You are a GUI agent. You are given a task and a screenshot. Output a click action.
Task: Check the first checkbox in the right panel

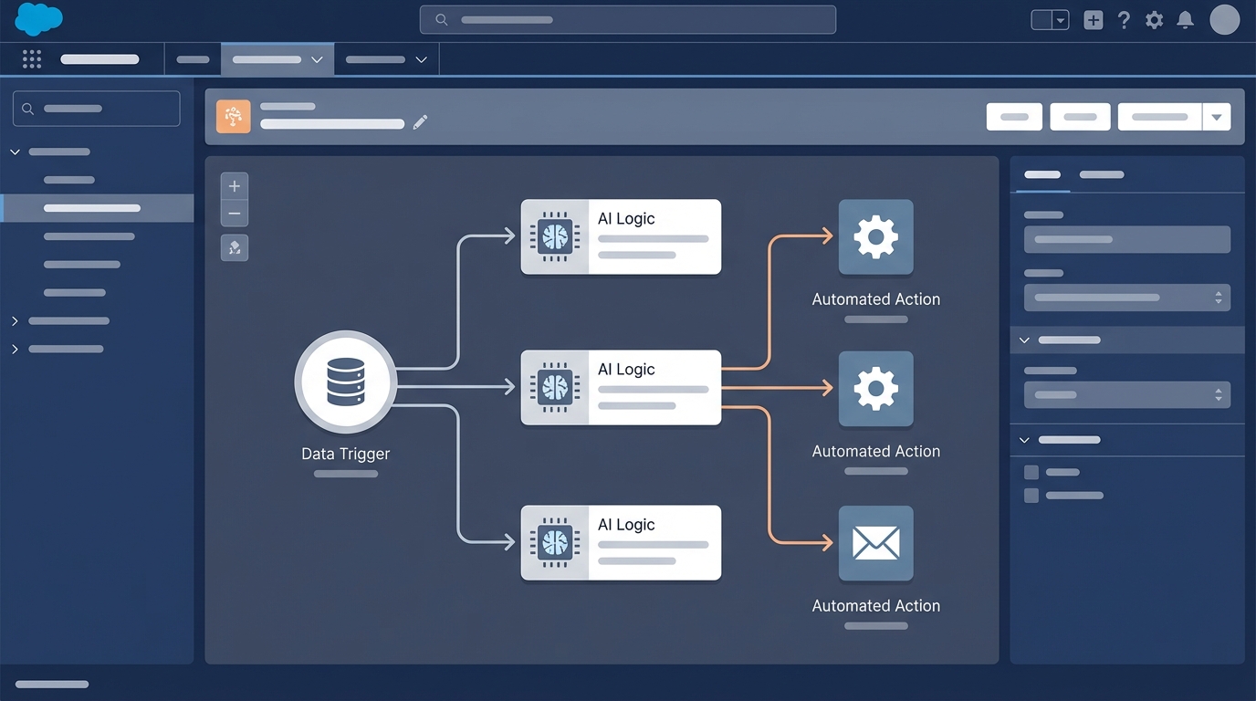(x=1031, y=472)
